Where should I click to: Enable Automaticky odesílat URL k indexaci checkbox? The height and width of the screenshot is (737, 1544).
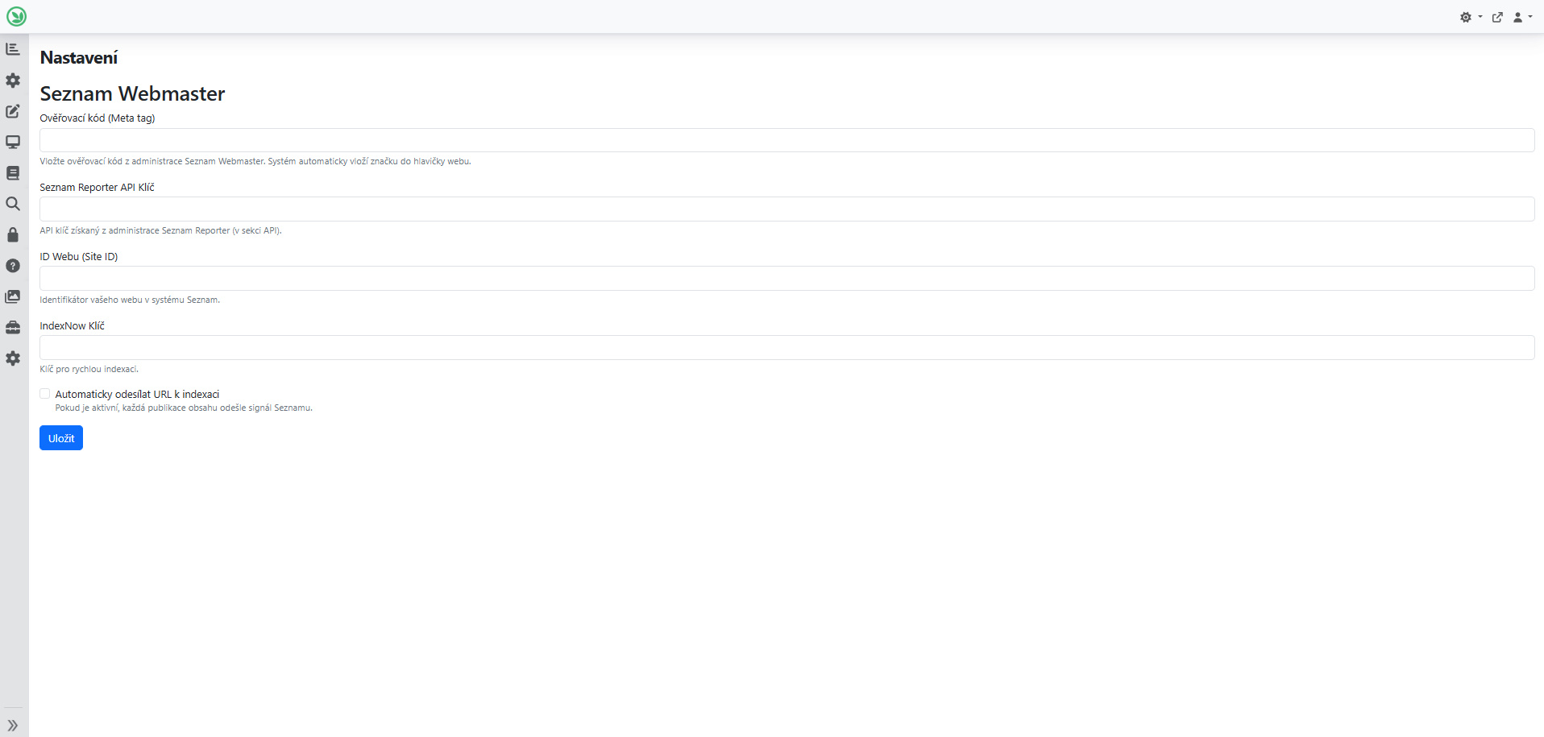[45, 394]
